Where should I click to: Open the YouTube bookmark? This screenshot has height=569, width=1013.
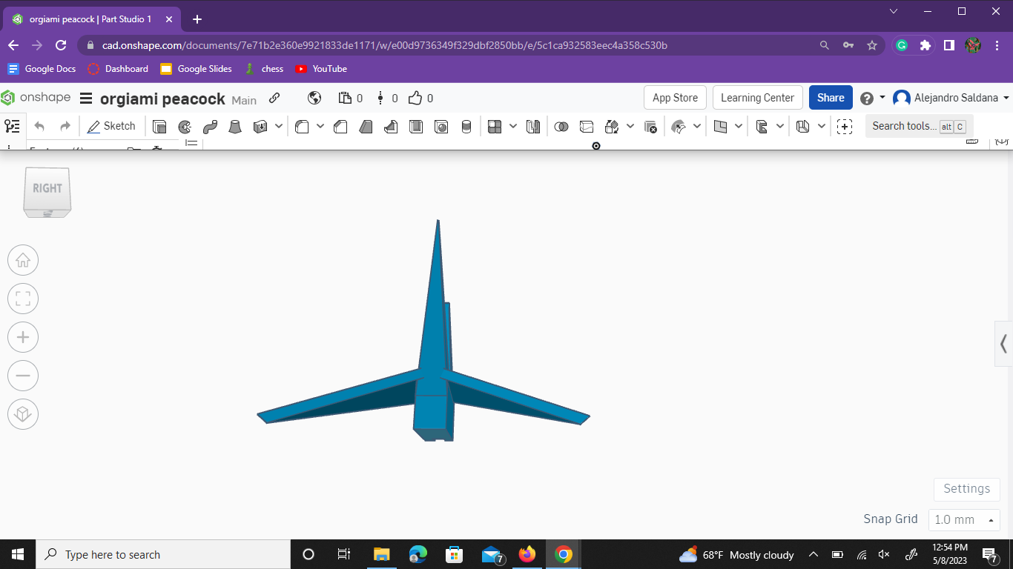(321, 69)
